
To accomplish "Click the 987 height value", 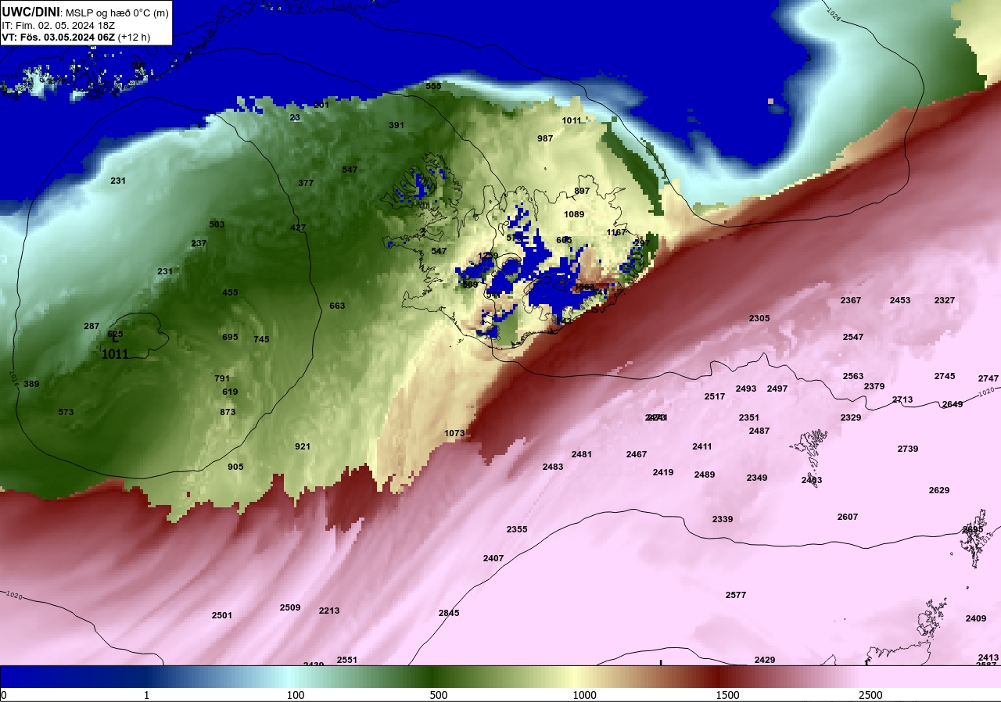I will (545, 138).
